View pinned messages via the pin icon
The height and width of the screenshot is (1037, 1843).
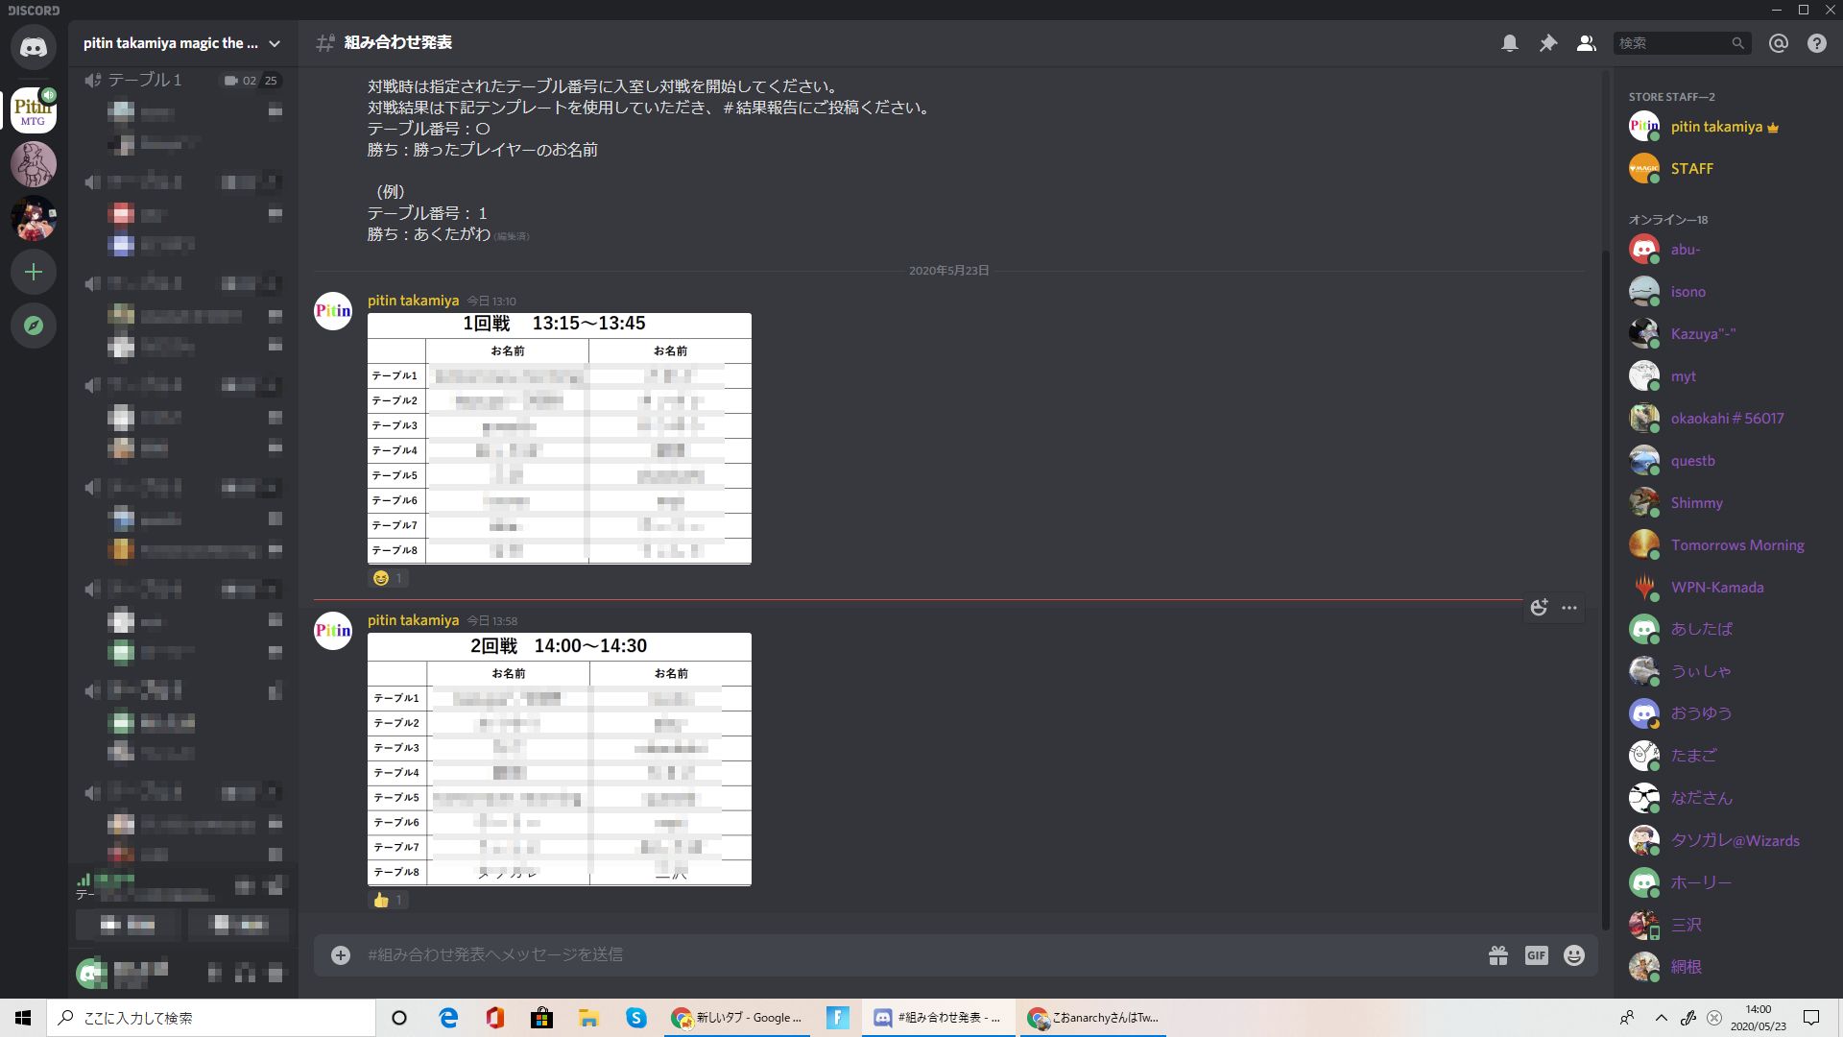1548,43
